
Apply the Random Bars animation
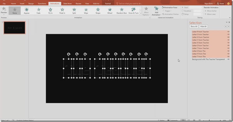pos(122,10)
